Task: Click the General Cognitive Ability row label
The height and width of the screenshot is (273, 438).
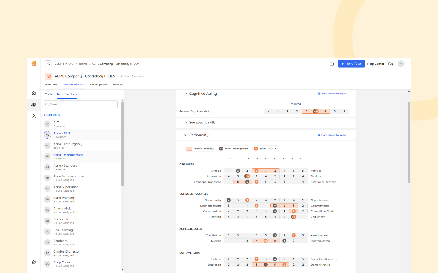Action: pyautogui.click(x=195, y=112)
